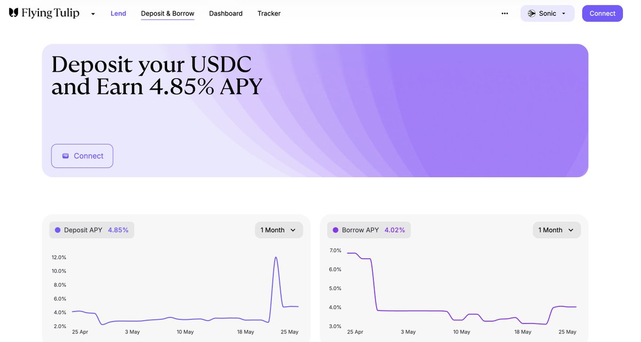Click the 7.0% label on borrow chart
Screen dimensions: 641x342
[335, 250]
